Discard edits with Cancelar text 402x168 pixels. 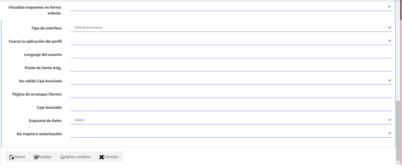point(111,157)
